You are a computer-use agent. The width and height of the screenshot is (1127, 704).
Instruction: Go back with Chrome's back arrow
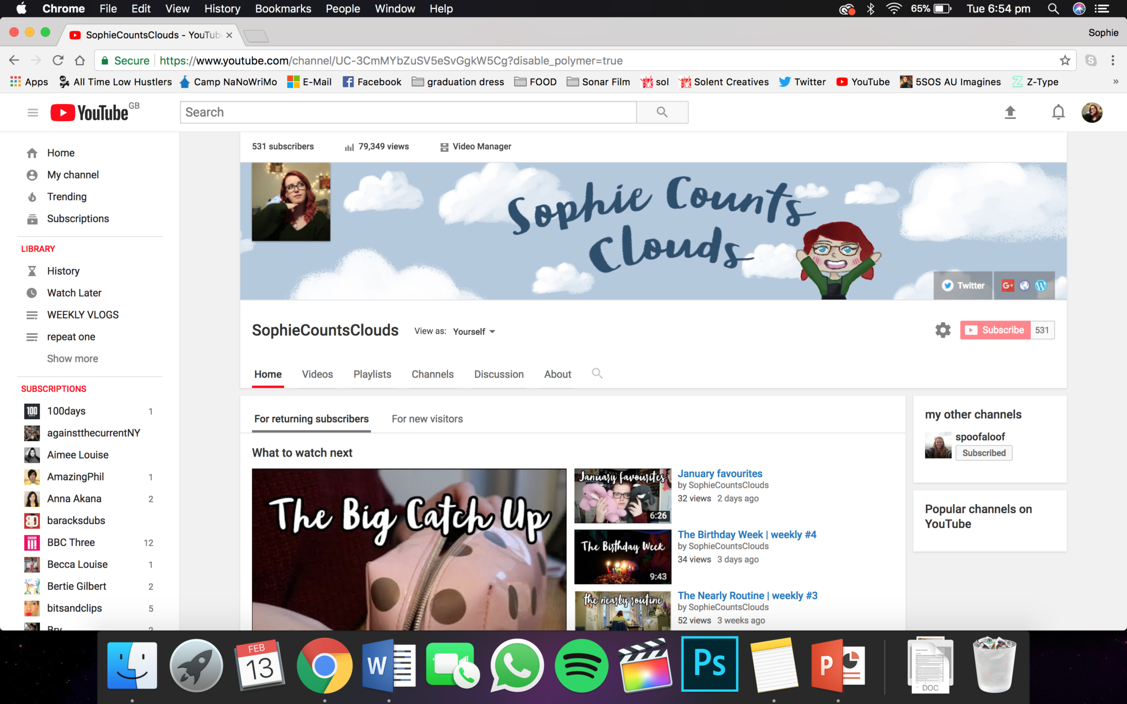pyautogui.click(x=14, y=60)
